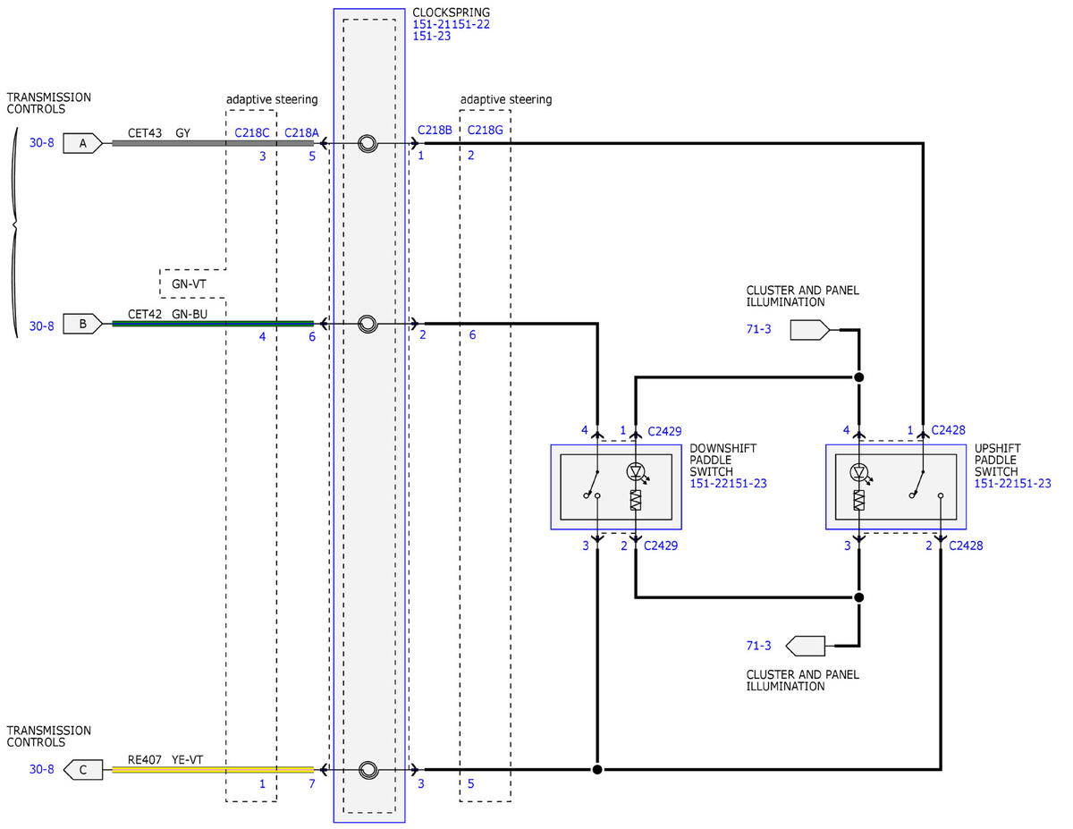Open the Clockspring 151-23 location link
Image resolution: width=1073 pixels, height=829 pixels.
tap(432, 37)
